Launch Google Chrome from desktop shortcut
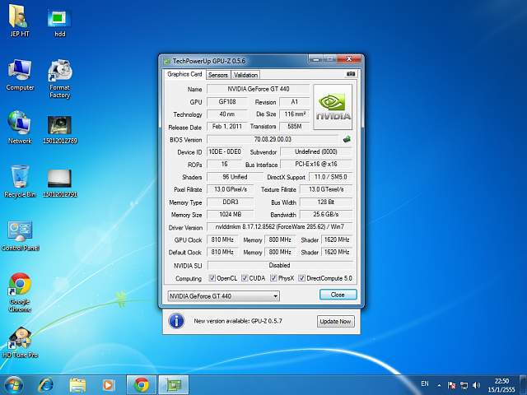 tap(20, 286)
